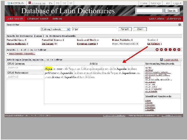Open surrounding headword aquamanile
The width and height of the screenshot is (187, 140).
click(x=151, y=92)
